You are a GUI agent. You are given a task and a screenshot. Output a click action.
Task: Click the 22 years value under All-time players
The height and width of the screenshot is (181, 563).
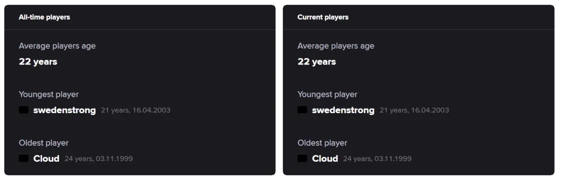coord(38,62)
